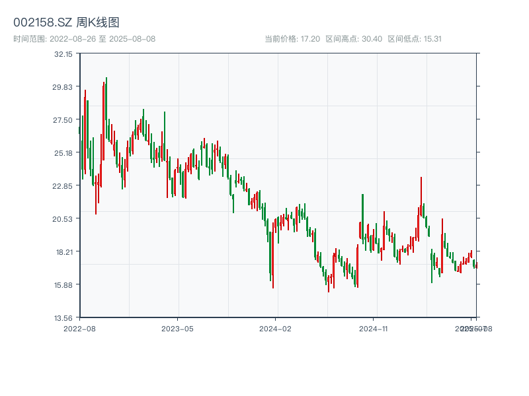
Task: Select the 2022-08 x-axis date label
Action: tap(79, 328)
